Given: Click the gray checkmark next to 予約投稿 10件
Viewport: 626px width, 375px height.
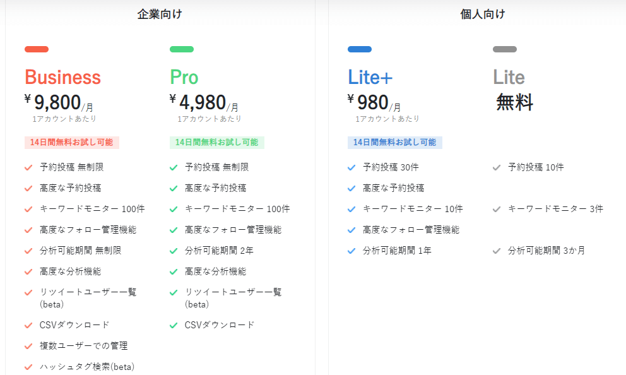Looking at the screenshot, I should (497, 168).
